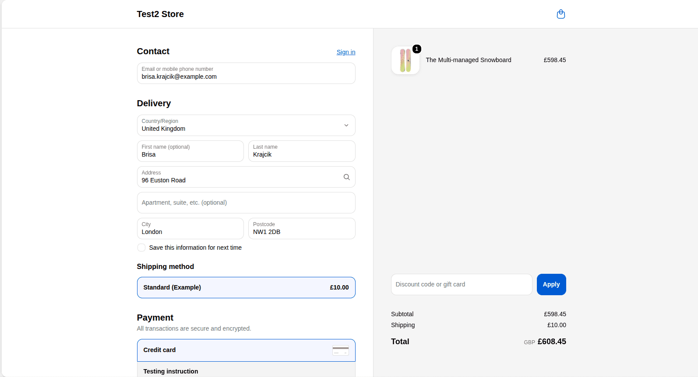The height and width of the screenshot is (377, 698).
Task: Focus the Apartment, suite, etc. field
Action: pos(246,202)
